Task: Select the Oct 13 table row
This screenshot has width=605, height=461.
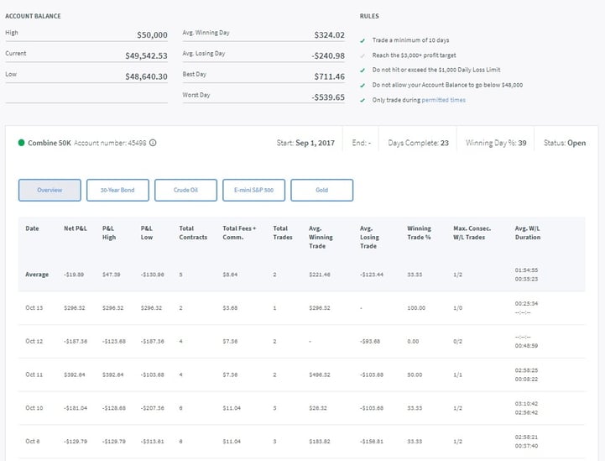Action: coord(302,307)
